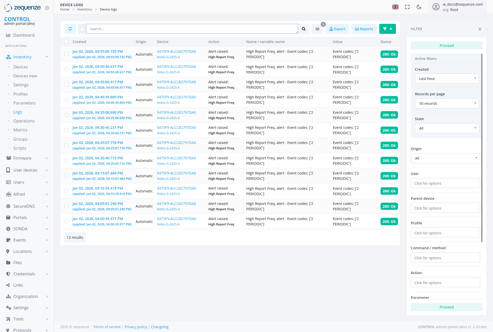
Task: Click the Locations pin icon
Action: pos(8,251)
